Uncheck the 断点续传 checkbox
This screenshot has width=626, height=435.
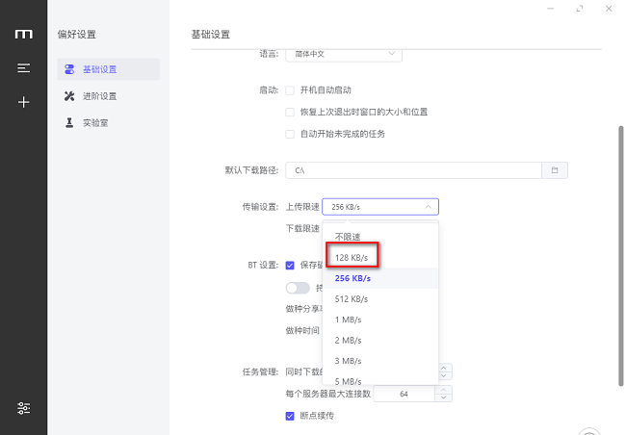(x=290, y=416)
